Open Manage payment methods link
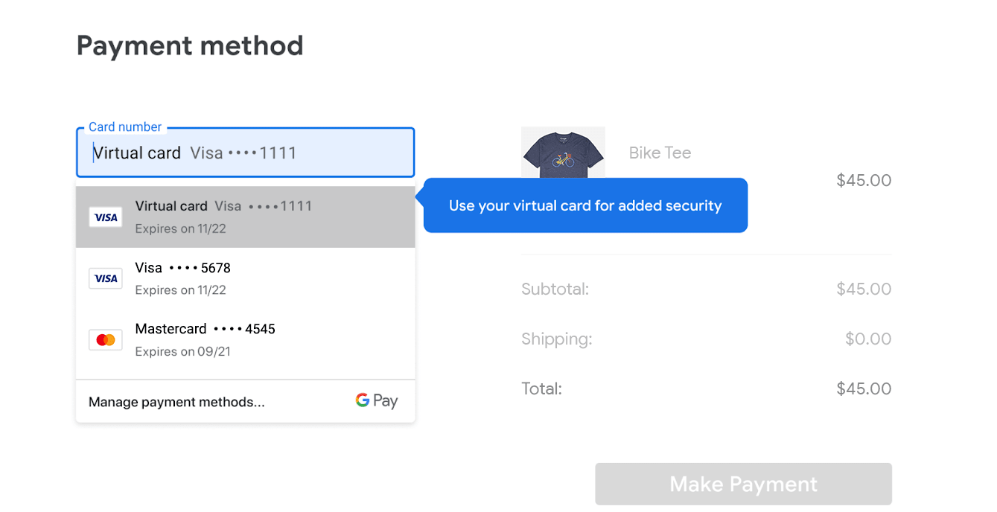This screenshot has height=512, width=997. coord(176,402)
